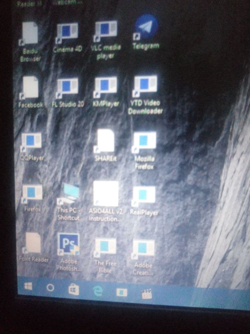The width and height of the screenshot is (250, 334).
Task: Launch Adobe Photoshop from the desktop
Action: pyautogui.click(x=68, y=244)
